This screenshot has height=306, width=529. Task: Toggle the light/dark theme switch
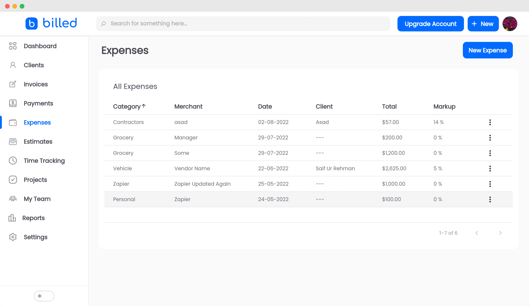tap(44, 296)
